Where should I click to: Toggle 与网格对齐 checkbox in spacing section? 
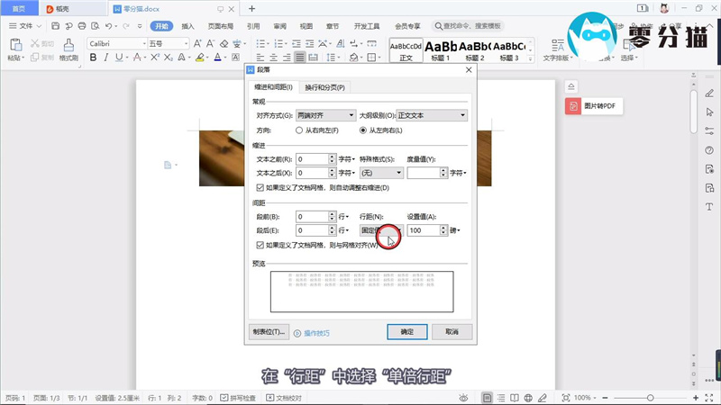click(x=260, y=245)
